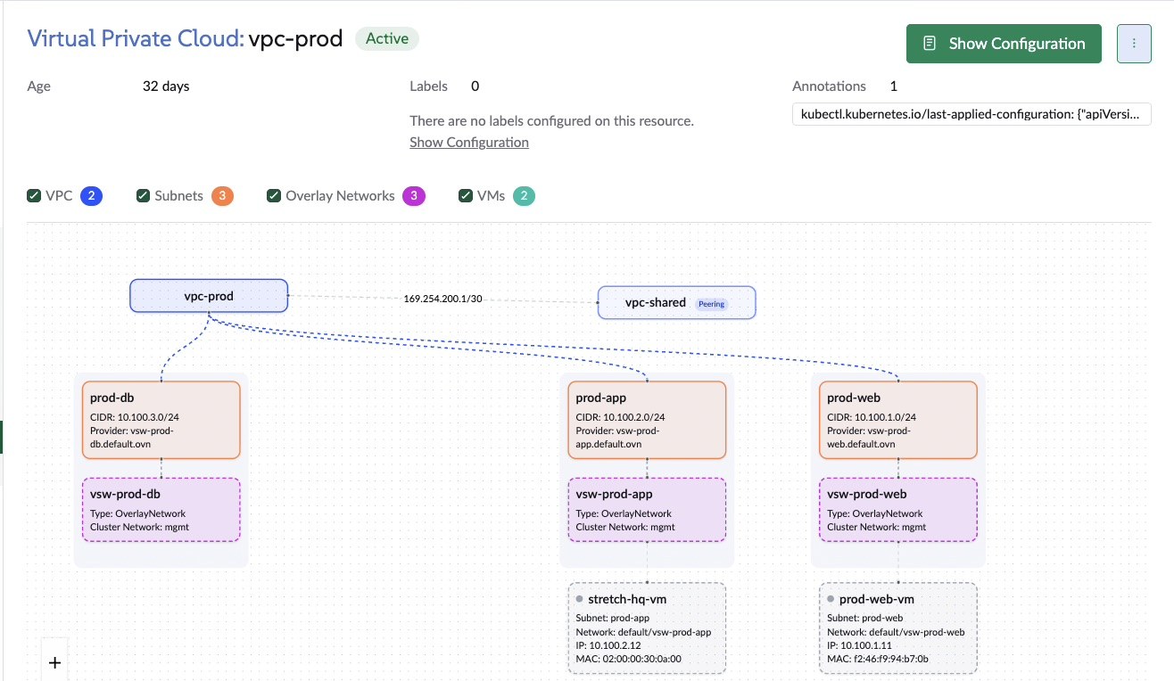
Task: Select the stretch-hq-vm node
Action: pyautogui.click(x=647, y=628)
